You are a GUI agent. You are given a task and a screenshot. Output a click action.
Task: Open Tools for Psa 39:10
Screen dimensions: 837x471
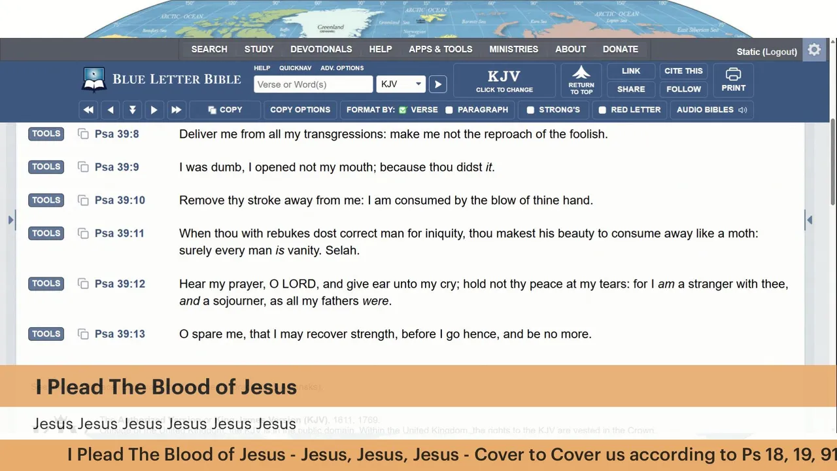coord(46,200)
